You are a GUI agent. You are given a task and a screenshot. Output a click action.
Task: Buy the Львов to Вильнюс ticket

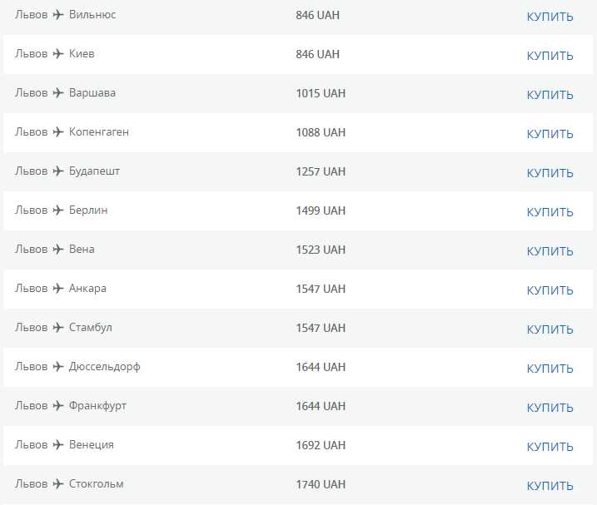click(x=550, y=17)
